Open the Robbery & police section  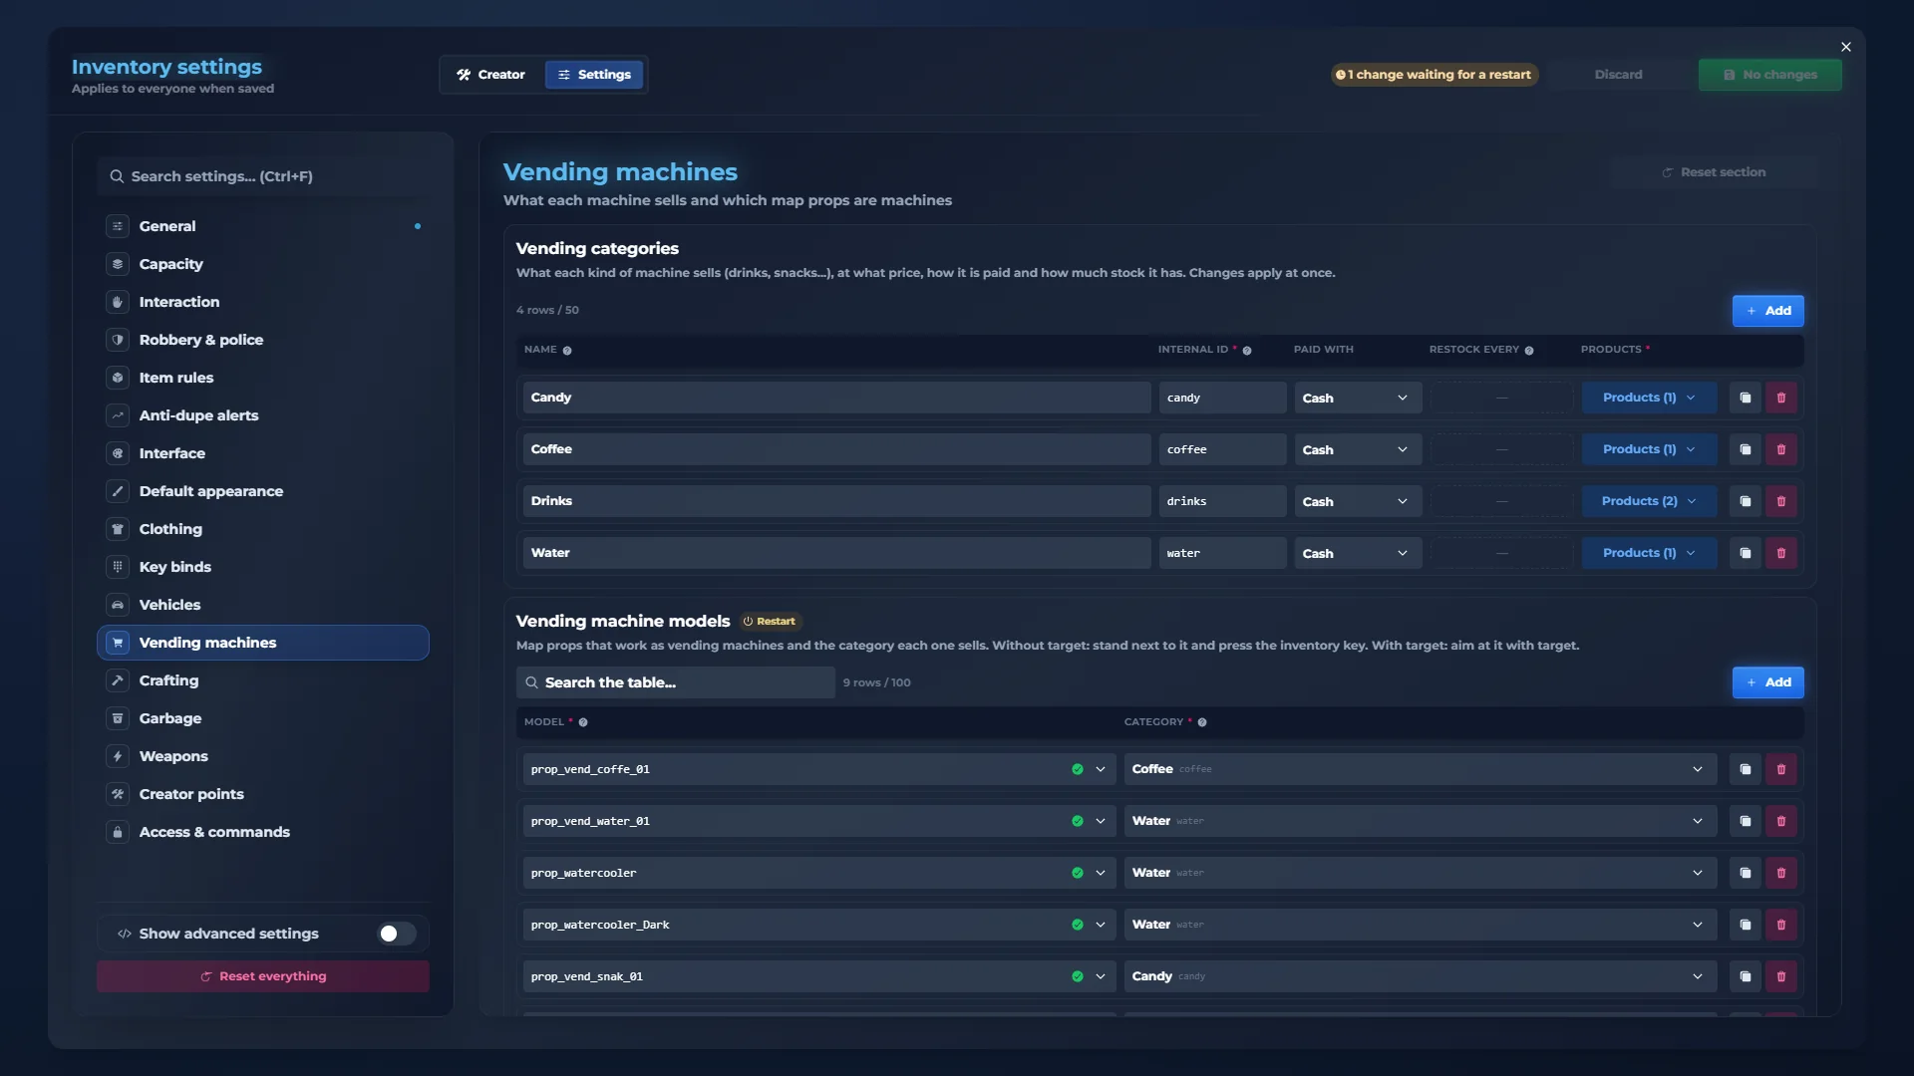coord(263,340)
